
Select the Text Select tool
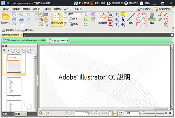click(41, 20)
